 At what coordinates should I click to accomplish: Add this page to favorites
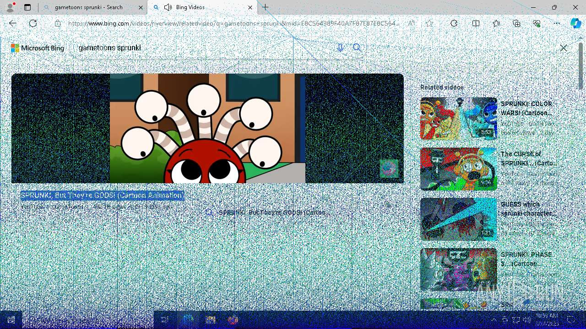coord(429,23)
